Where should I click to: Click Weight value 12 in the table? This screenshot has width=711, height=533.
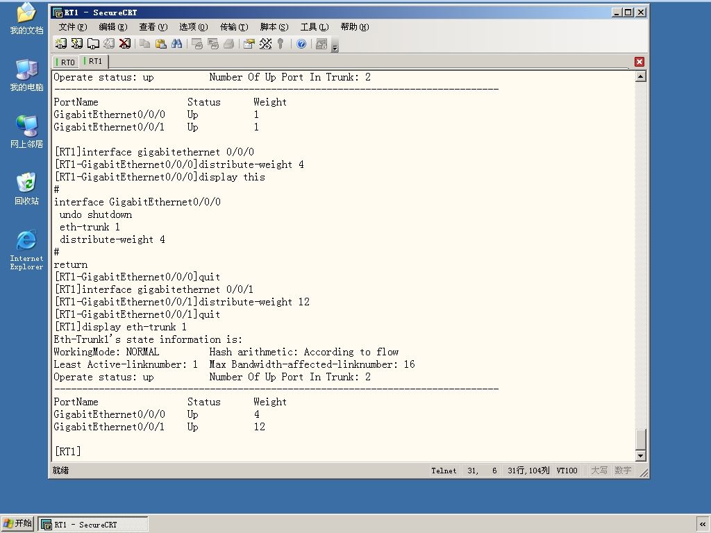click(260, 427)
